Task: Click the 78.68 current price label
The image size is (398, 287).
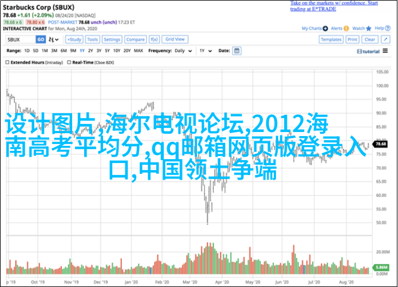Action: (380, 144)
